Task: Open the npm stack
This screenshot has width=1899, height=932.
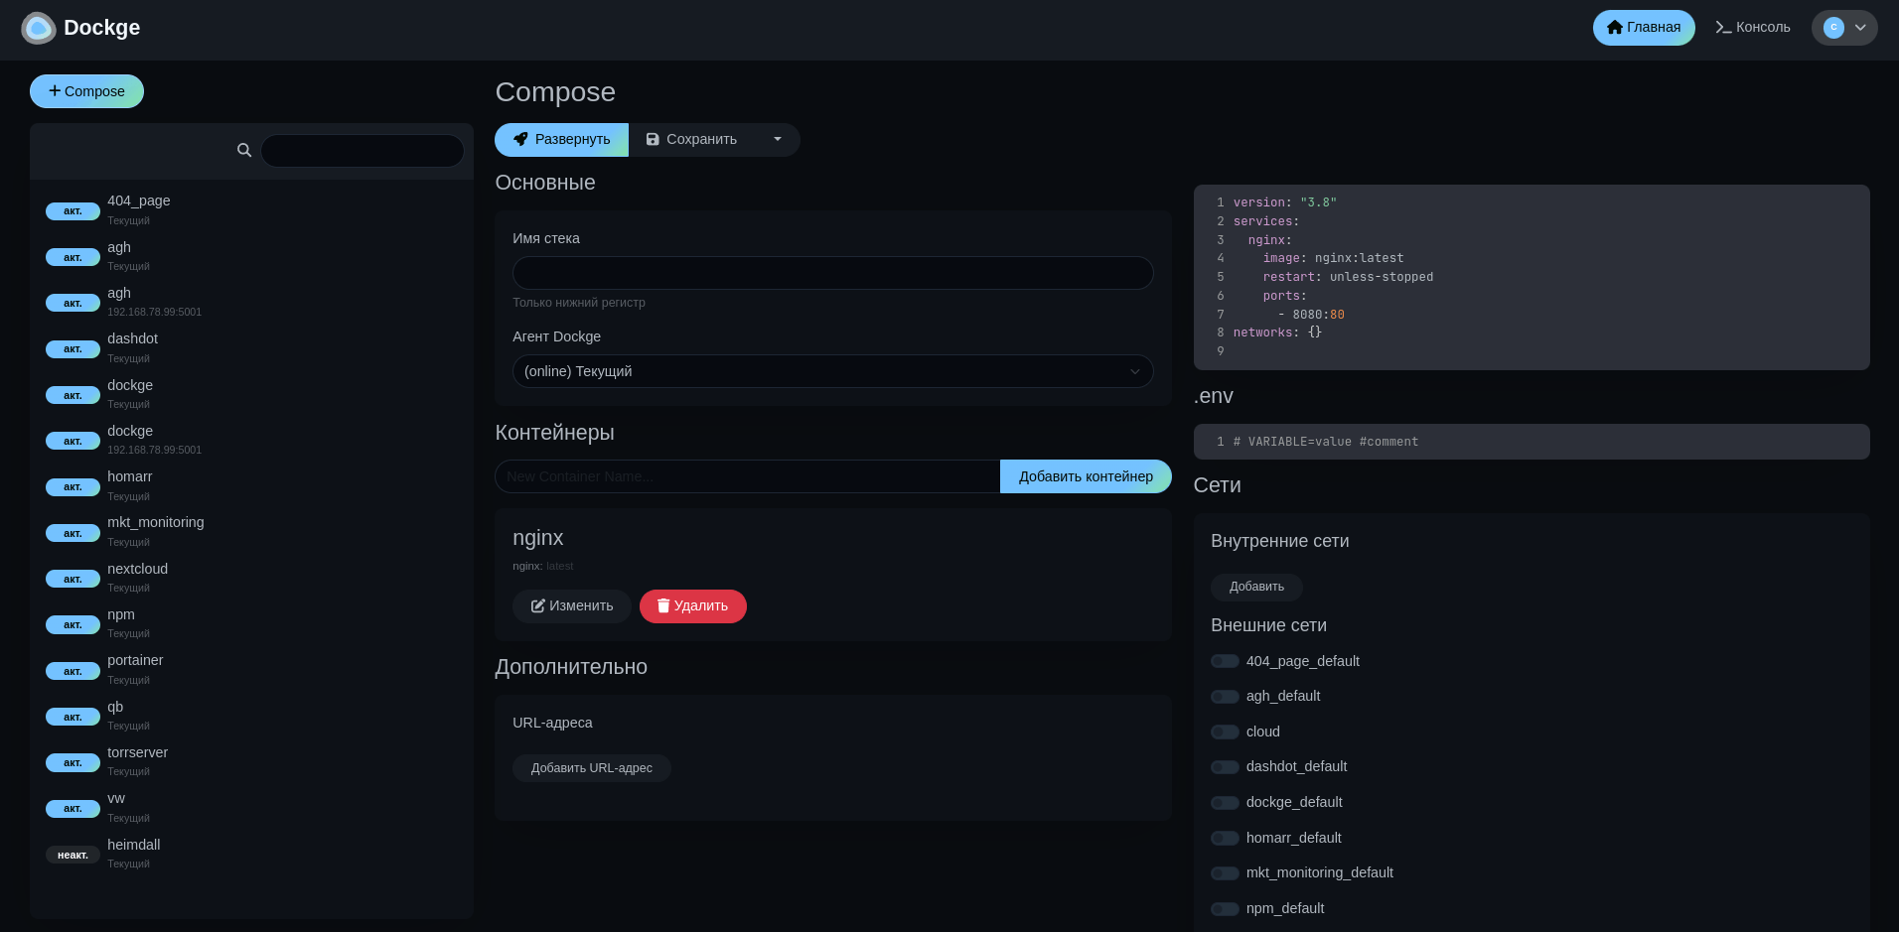Action: (x=251, y=624)
